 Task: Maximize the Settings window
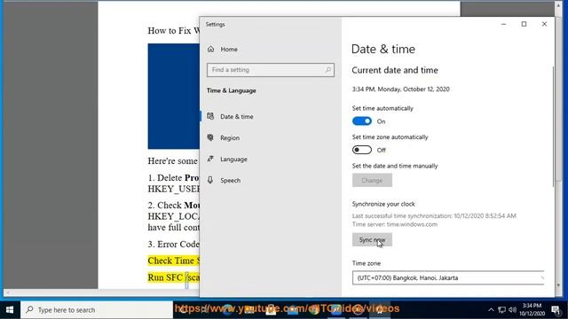524,24
